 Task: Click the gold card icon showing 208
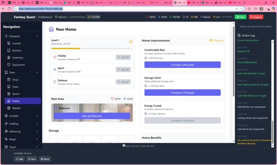(x=192, y=17)
